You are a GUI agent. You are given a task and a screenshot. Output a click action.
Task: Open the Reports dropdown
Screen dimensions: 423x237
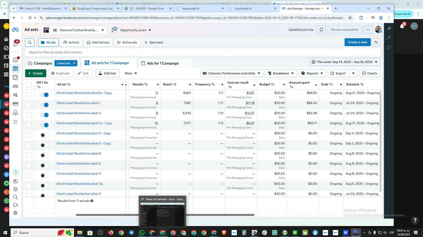tap(312, 73)
